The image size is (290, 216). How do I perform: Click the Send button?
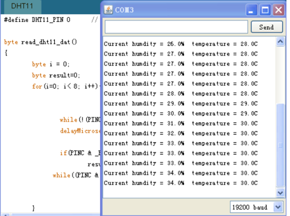[267, 27]
